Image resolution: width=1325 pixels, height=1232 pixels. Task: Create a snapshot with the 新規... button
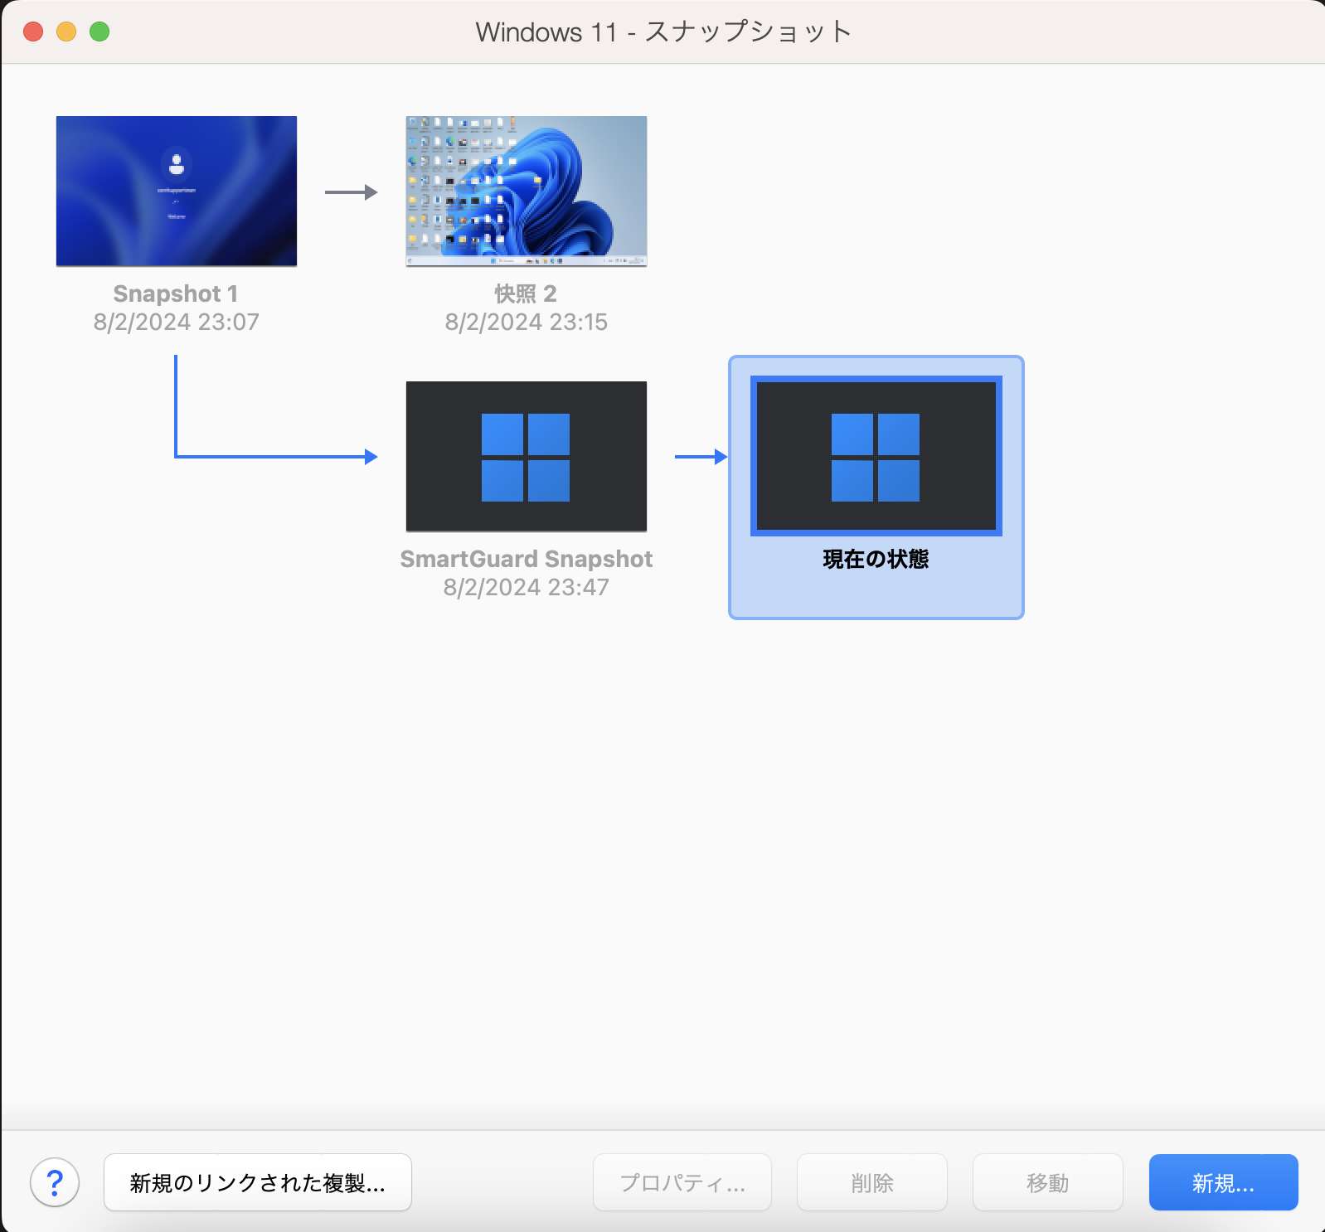coord(1223,1182)
